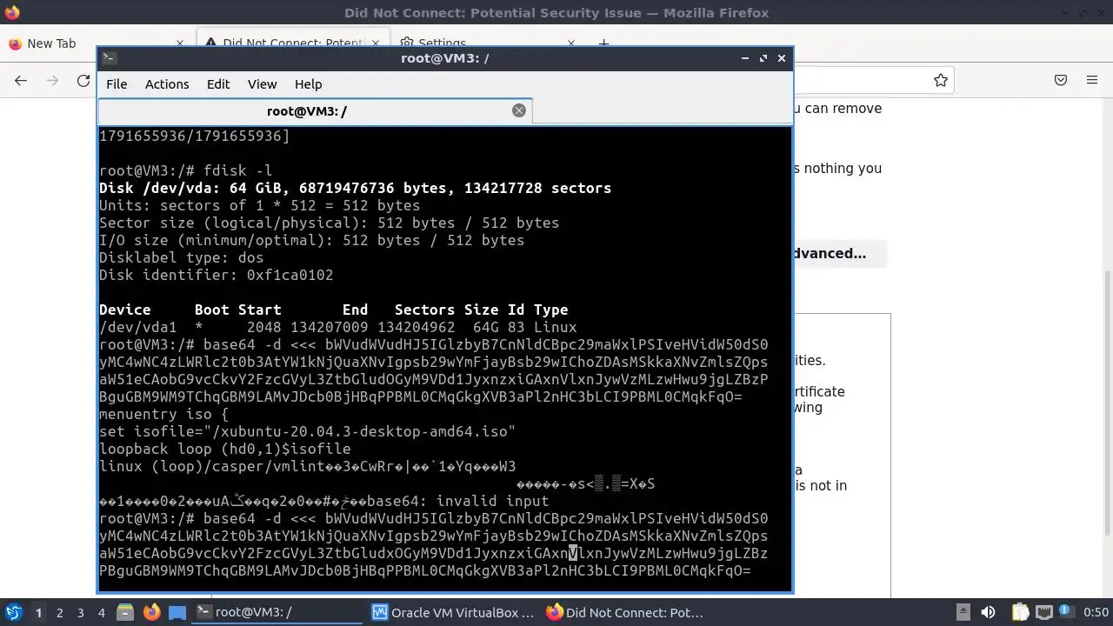Image resolution: width=1113 pixels, height=626 pixels.
Task: Click the 'Units: sectors of 1 * 512' line
Action: pos(259,205)
